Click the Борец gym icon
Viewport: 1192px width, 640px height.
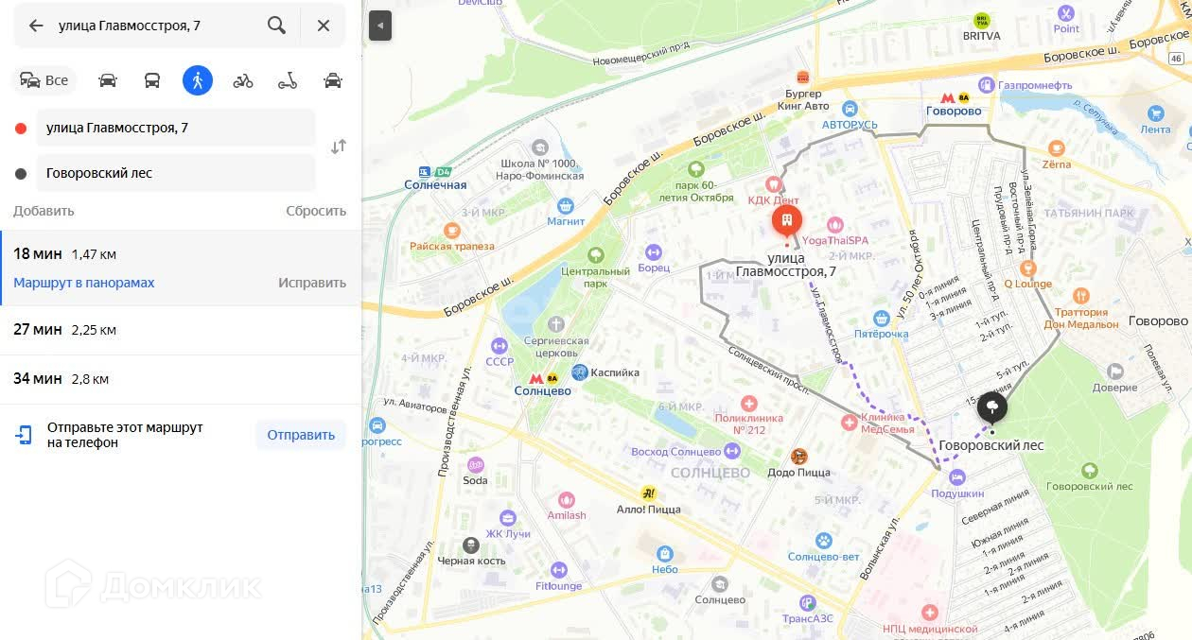coord(653,252)
